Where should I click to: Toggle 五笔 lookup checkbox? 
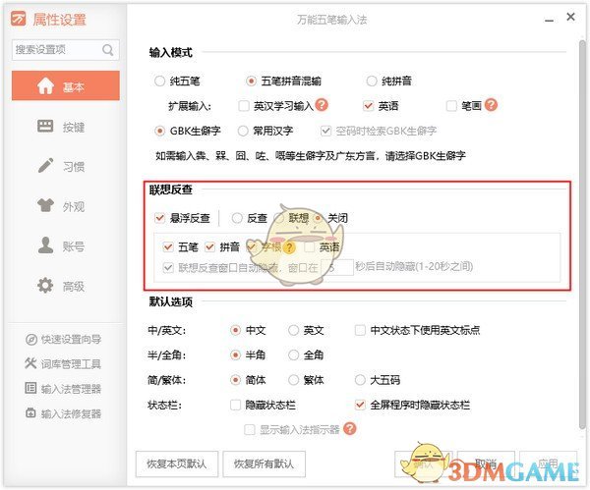point(168,246)
